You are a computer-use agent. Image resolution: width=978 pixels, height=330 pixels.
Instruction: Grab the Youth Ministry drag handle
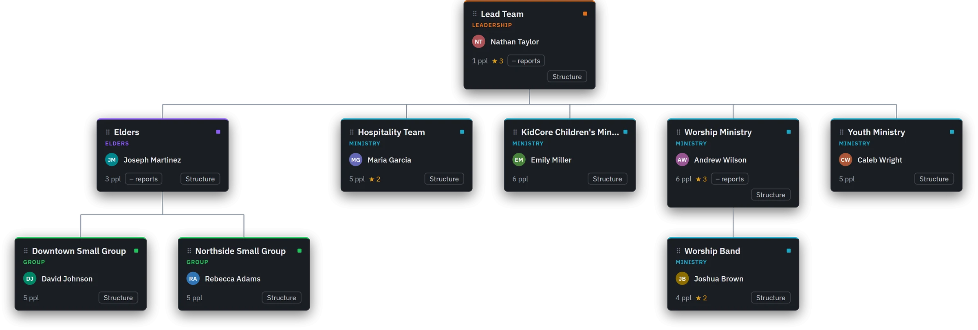click(x=842, y=132)
